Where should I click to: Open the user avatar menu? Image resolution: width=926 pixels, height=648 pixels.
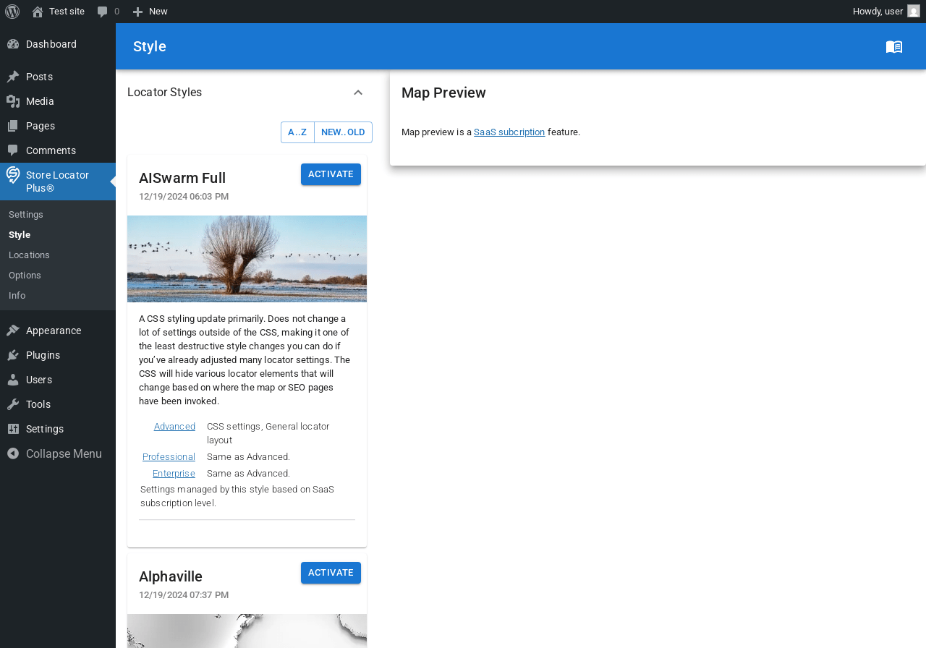tap(914, 11)
